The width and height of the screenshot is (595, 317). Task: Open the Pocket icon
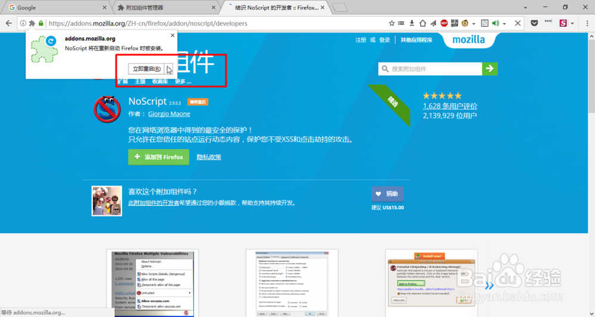[x=534, y=23]
